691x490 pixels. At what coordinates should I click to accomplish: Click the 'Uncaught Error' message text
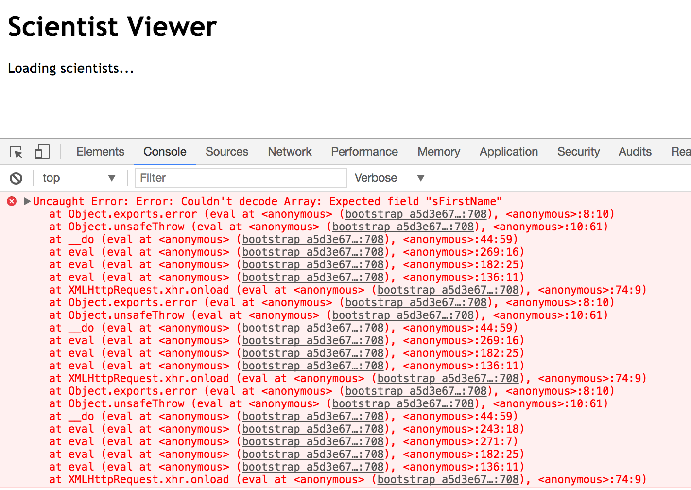(x=267, y=201)
